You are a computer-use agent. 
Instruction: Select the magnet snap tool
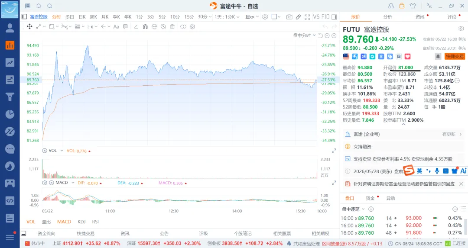[x=145, y=26]
